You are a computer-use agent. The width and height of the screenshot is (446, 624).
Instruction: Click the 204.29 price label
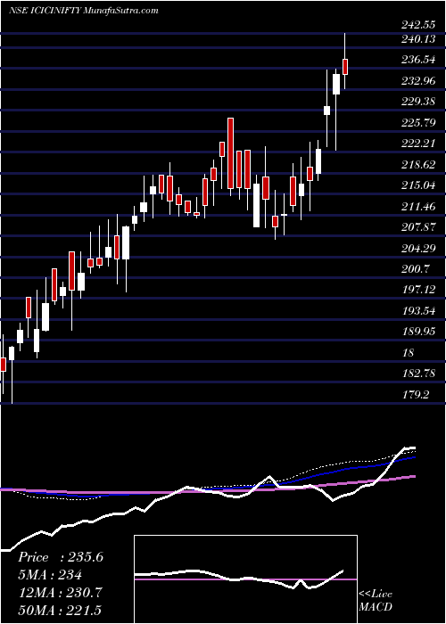tap(418, 249)
